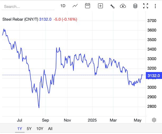Image resolution: width=162 pixels, height=134 pixels.
Task: Click the Search input field
Action: (28, 6)
